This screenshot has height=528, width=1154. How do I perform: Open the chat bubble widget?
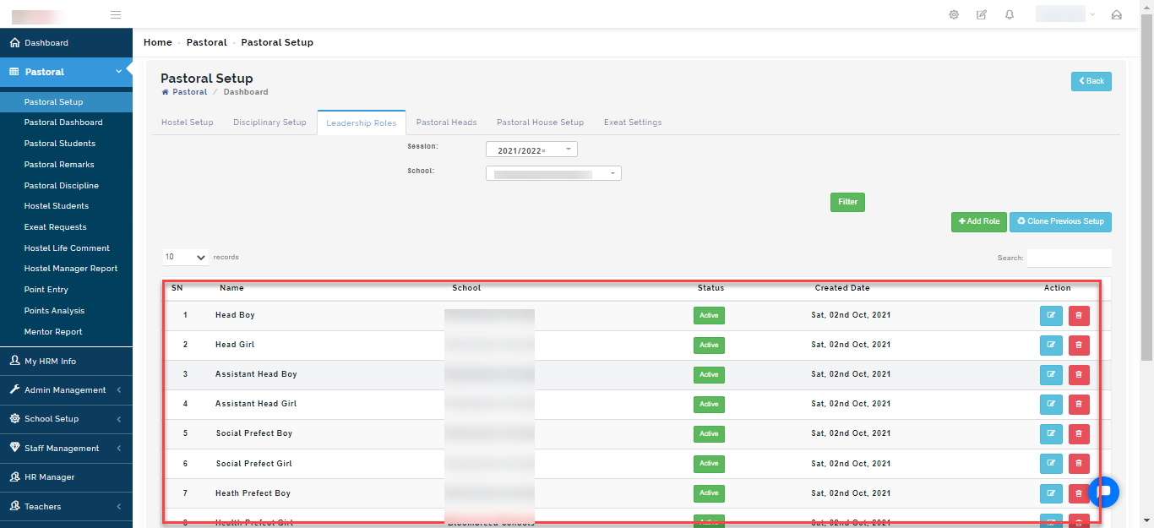pos(1103,492)
